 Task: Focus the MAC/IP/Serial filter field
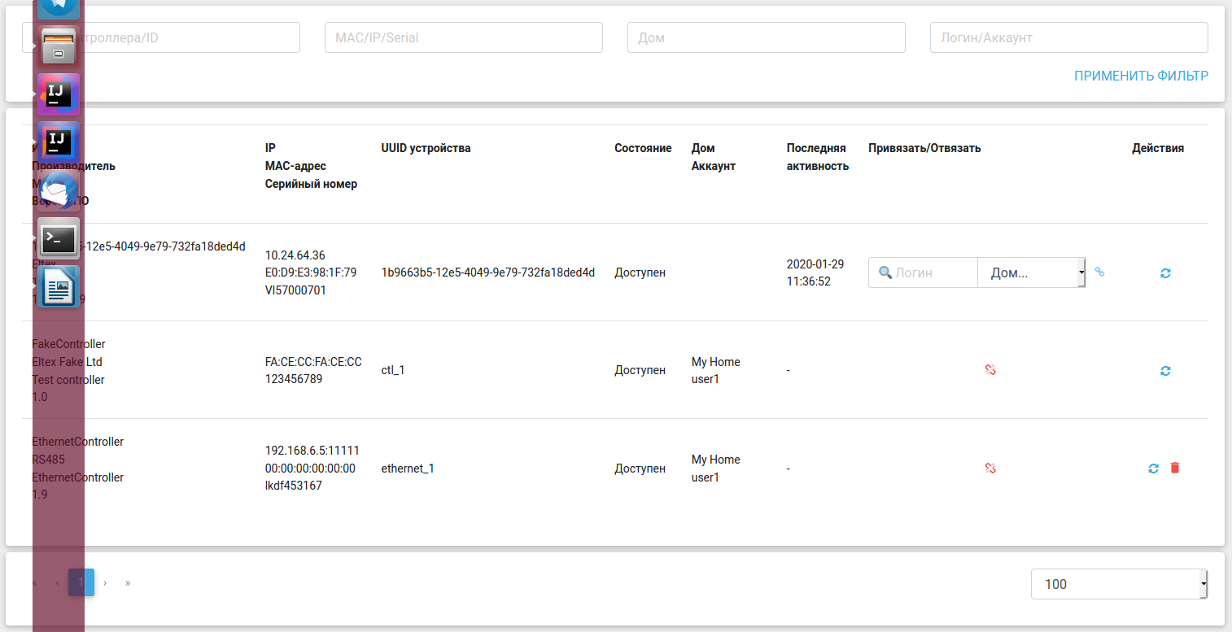463,37
